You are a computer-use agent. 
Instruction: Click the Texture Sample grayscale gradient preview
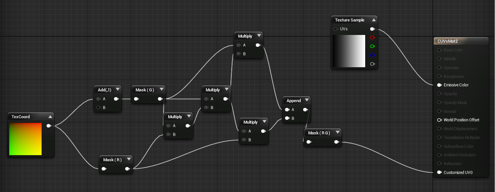point(349,51)
